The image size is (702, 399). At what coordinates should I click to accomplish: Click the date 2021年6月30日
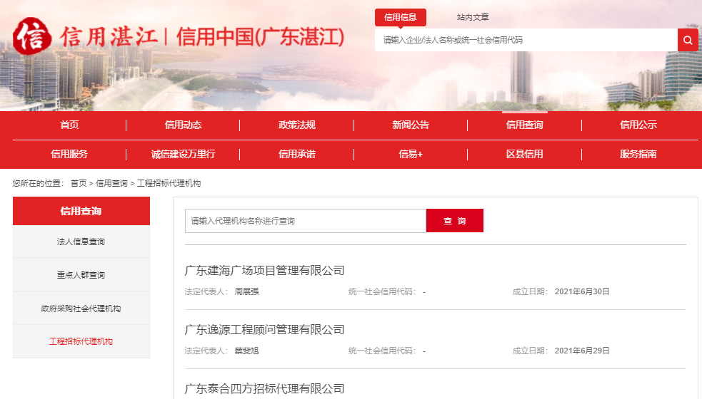tap(582, 291)
